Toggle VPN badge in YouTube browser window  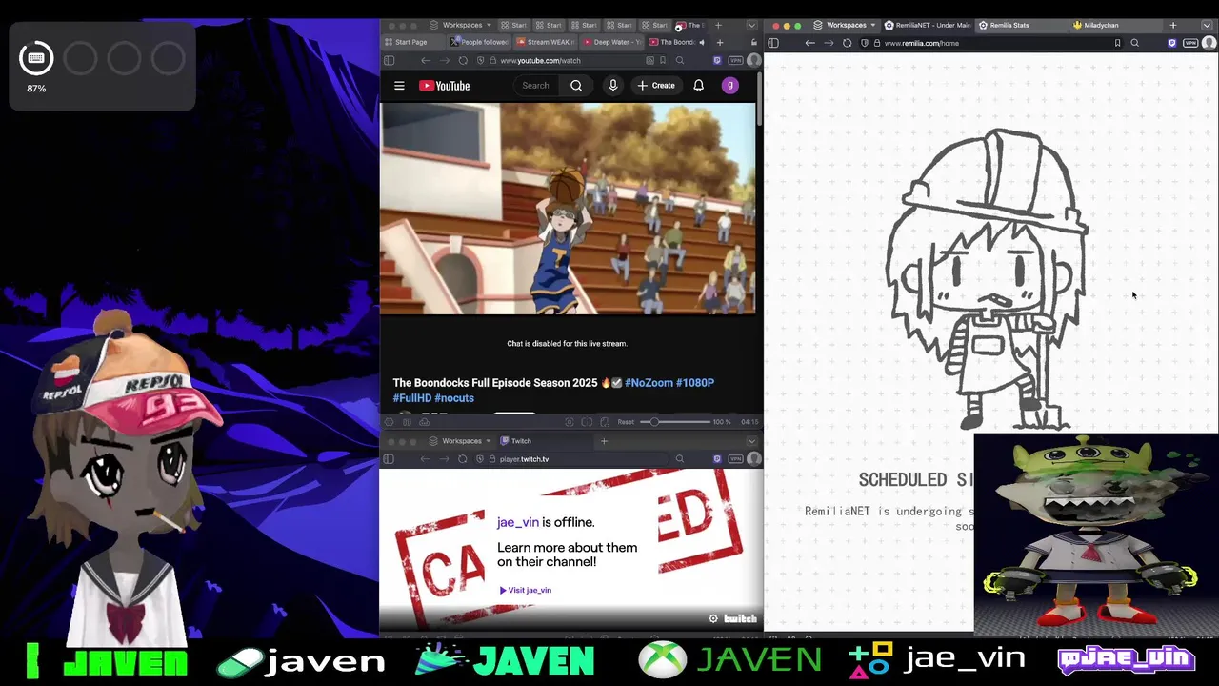coord(735,60)
